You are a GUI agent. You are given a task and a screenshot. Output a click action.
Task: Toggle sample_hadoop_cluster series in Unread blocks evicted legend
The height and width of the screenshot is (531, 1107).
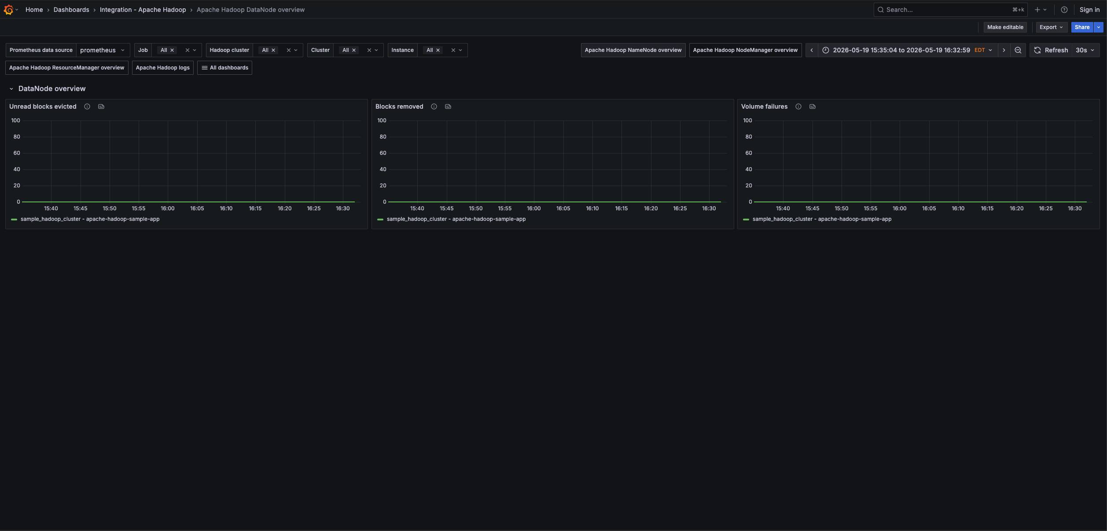coord(90,219)
